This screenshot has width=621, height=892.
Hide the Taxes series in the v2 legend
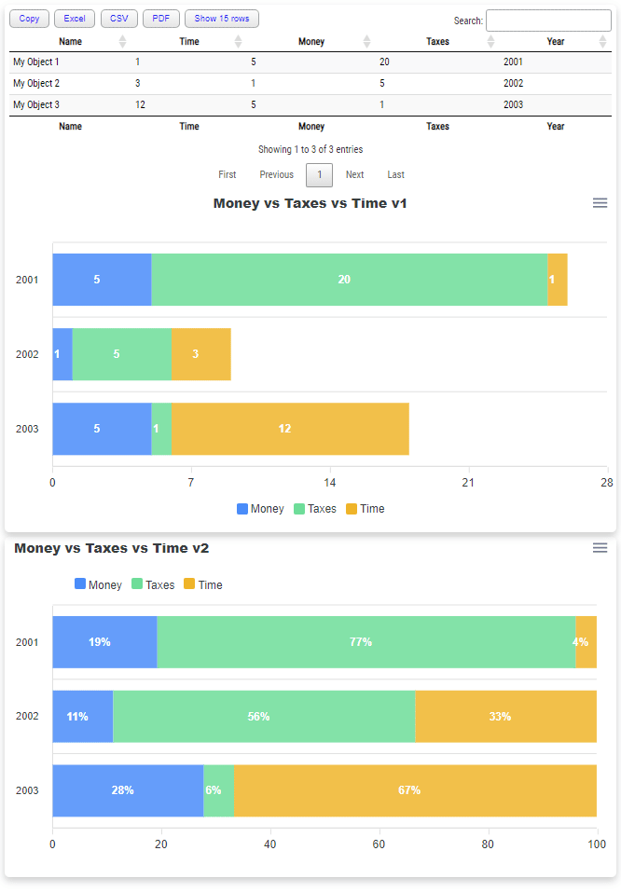(x=153, y=584)
